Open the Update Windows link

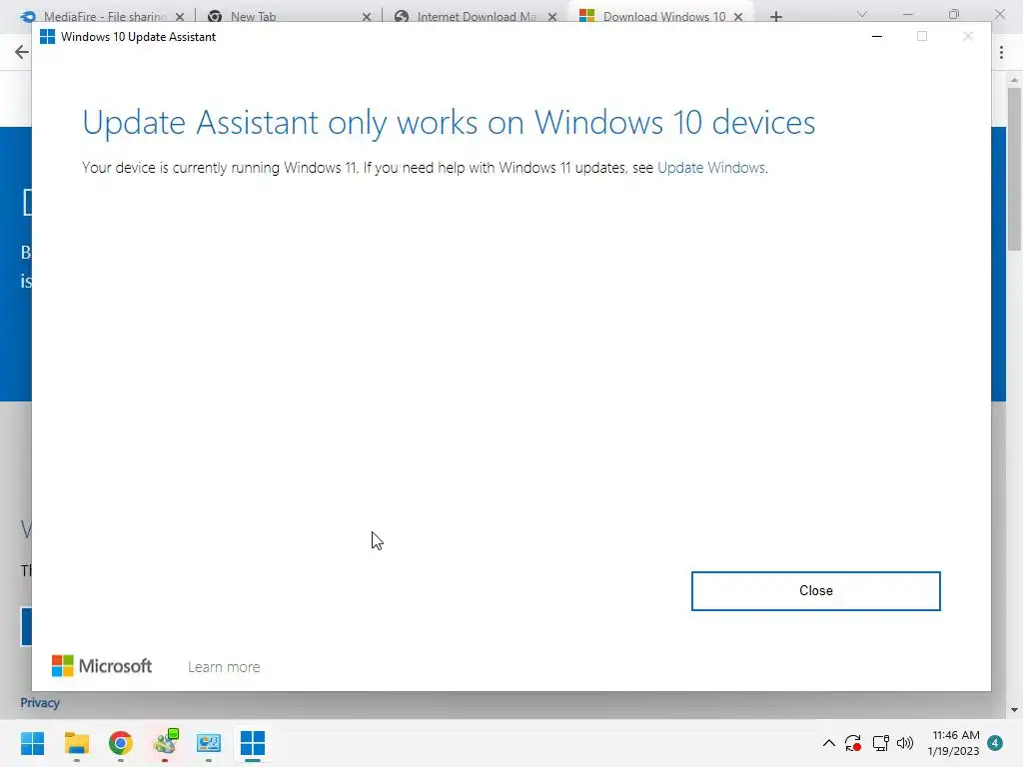click(711, 168)
